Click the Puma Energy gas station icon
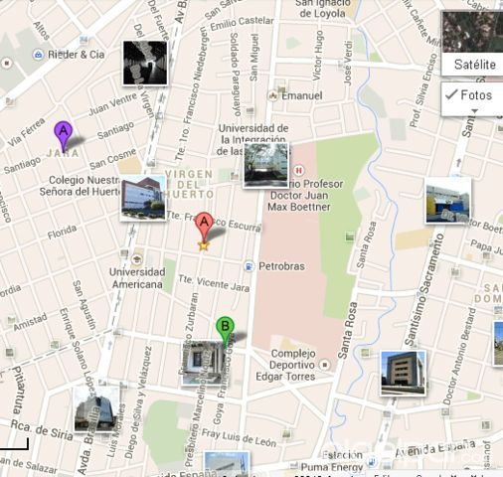The width and height of the screenshot is (503, 477). (372, 461)
